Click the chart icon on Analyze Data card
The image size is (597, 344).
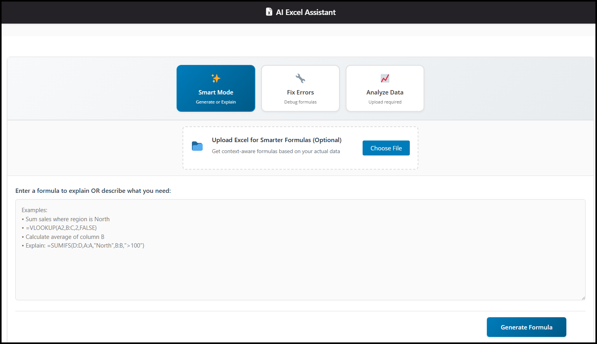[x=385, y=78]
